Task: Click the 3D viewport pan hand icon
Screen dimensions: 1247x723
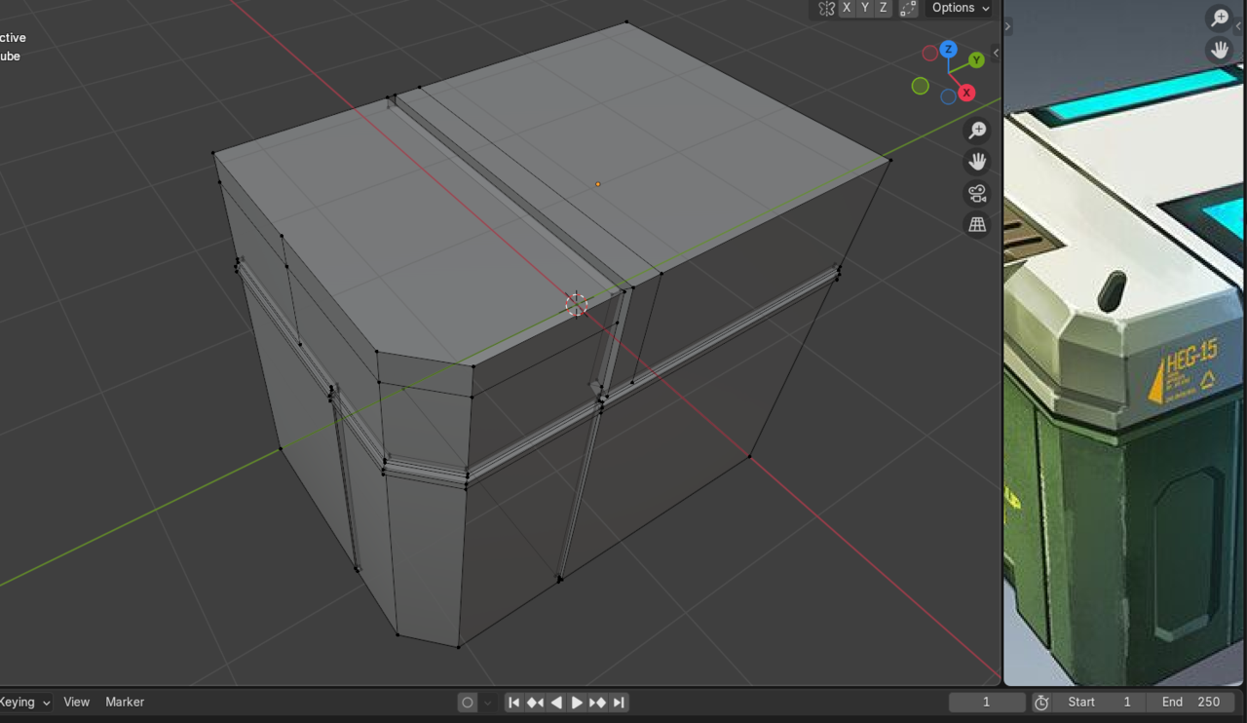Action: pyautogui.click(x=977, y=162)
